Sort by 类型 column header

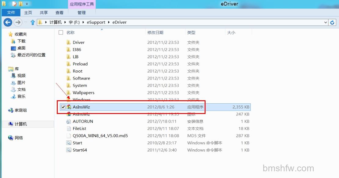click(191, 32)
